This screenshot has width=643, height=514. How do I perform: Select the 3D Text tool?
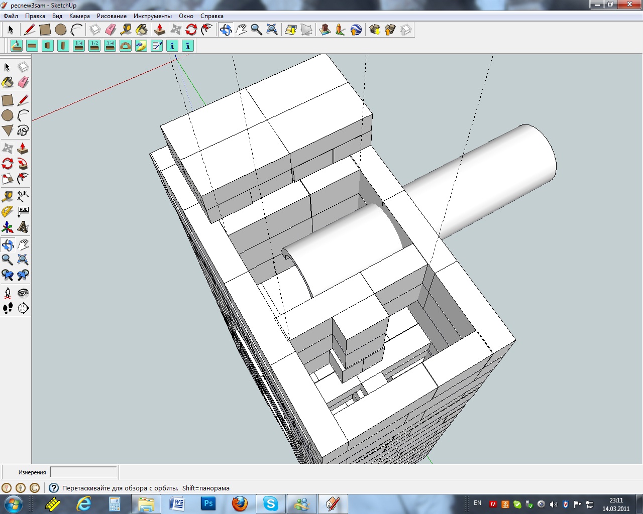23,227
